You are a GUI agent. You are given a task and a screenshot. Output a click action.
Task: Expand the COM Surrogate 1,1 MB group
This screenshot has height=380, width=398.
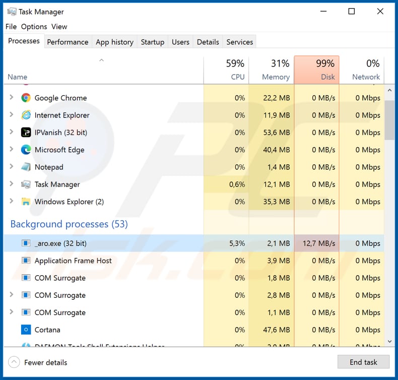click(11, 312)
